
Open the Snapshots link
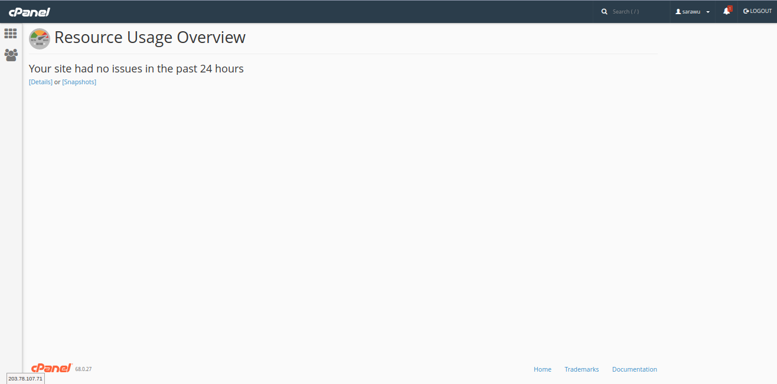[79, 82]
